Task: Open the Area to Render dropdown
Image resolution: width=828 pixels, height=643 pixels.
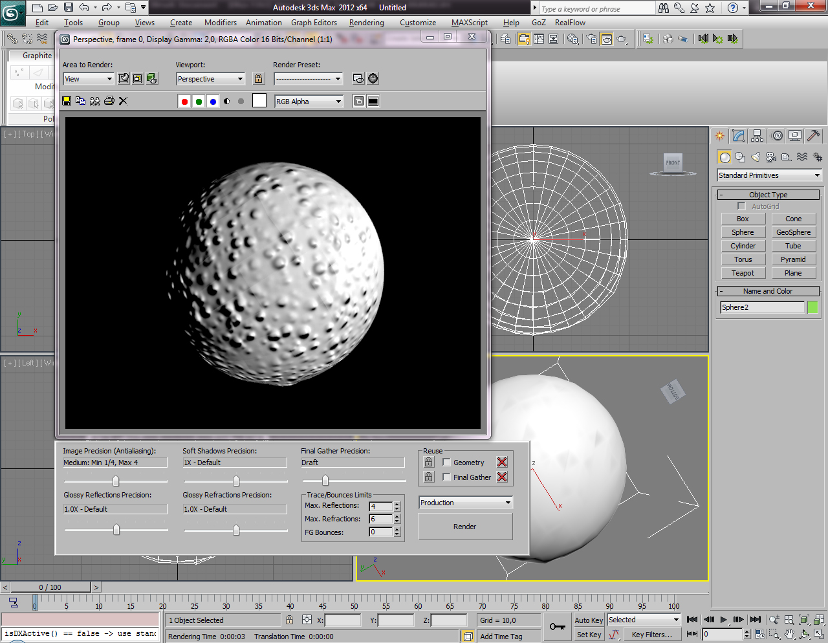Action: (x=89, y=79)
